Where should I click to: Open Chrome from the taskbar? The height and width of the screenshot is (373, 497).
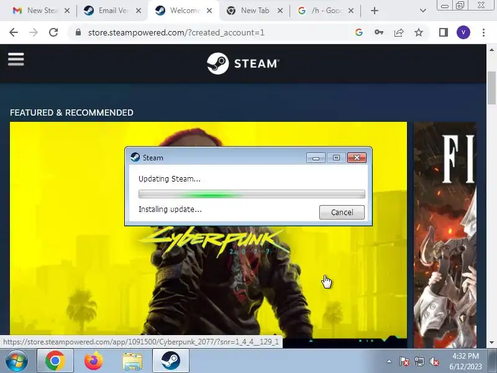click(x=55, y=361)
